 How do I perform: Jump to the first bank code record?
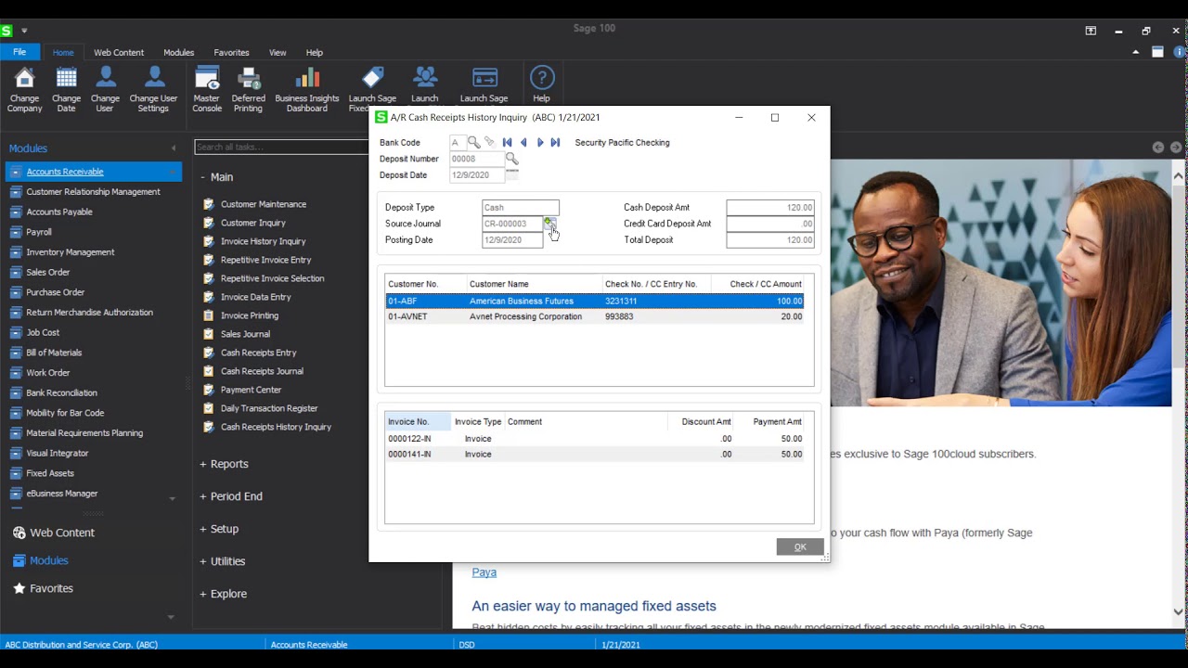point(507,142)
